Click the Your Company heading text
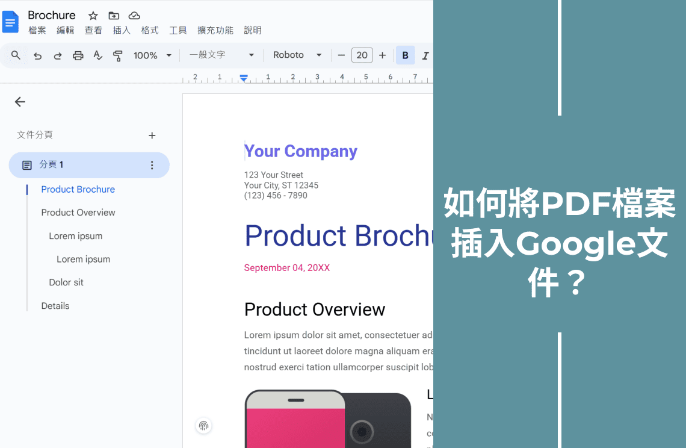 [300, 151]
